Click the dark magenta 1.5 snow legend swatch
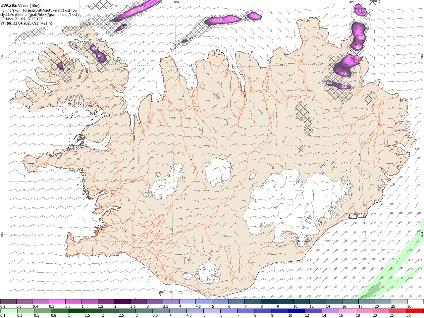The width and height of the screenshot is (424, 318). 106,301
